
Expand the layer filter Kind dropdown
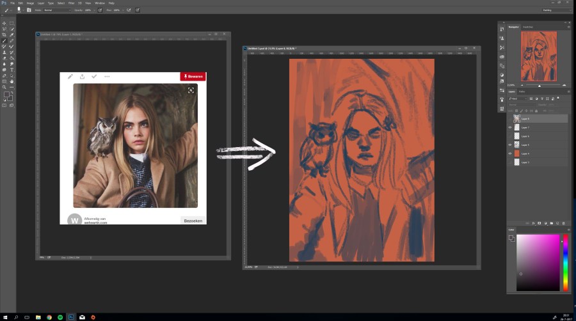pos(518,98)
